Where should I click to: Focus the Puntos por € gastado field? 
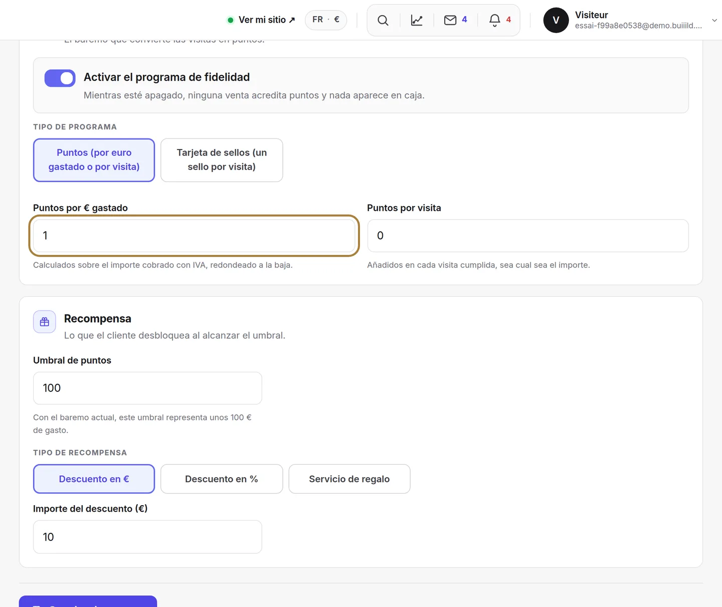click(194, 236)
